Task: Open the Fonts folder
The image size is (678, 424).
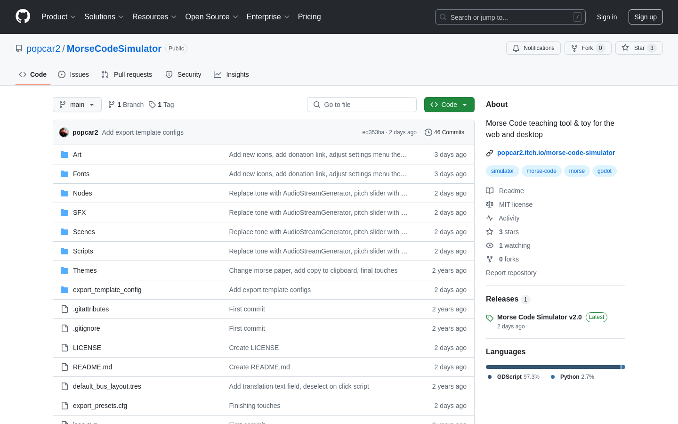Action: pos(81,174)
